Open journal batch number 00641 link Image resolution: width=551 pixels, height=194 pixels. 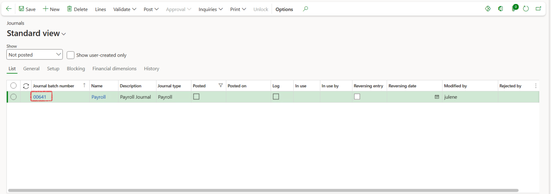(40, 97)
